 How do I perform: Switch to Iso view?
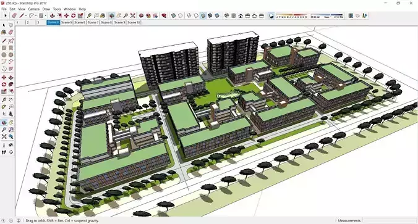[x=226, y=15]
